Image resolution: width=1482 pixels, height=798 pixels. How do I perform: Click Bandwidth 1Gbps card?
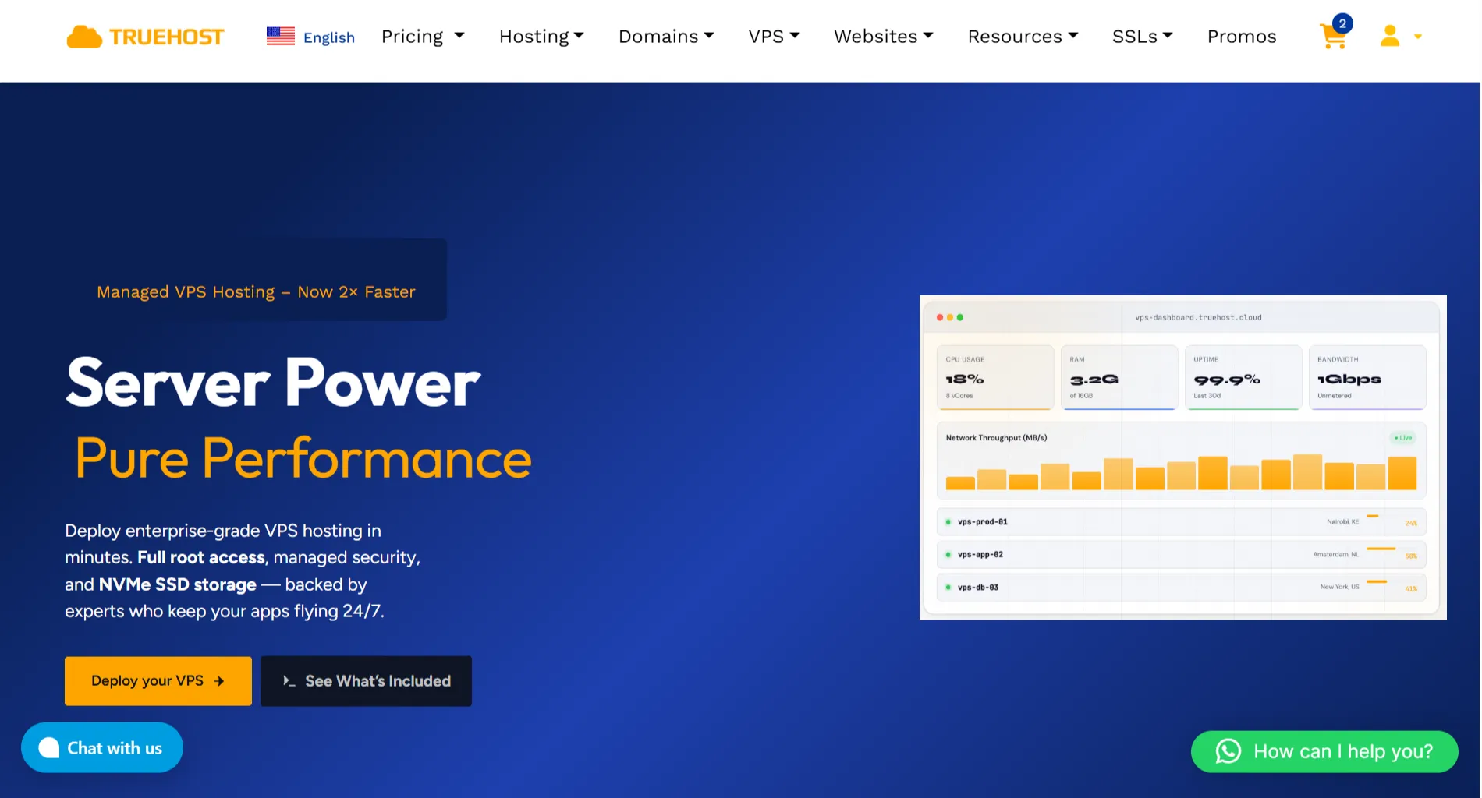point(1367,377)
